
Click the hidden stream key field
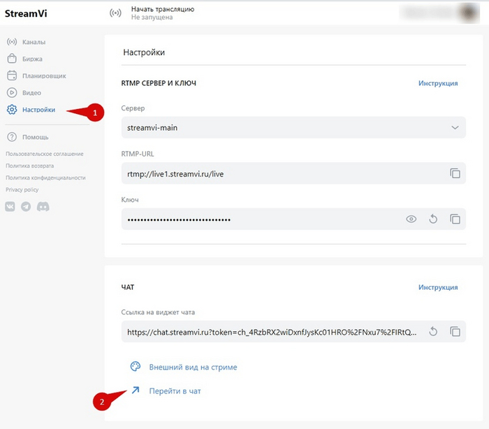point(293,219)
